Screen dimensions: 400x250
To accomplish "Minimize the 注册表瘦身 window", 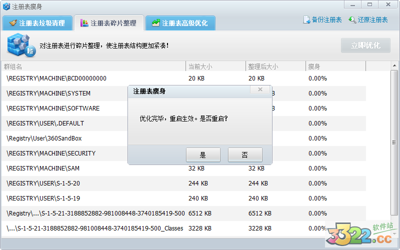I will pos(352,4).
